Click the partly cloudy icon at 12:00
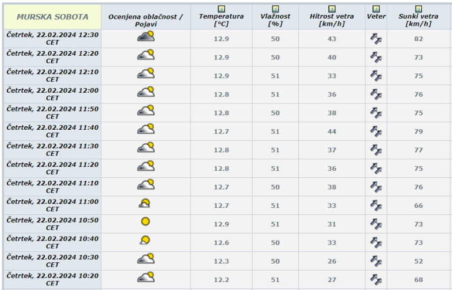452x290 pixels. 145,92
